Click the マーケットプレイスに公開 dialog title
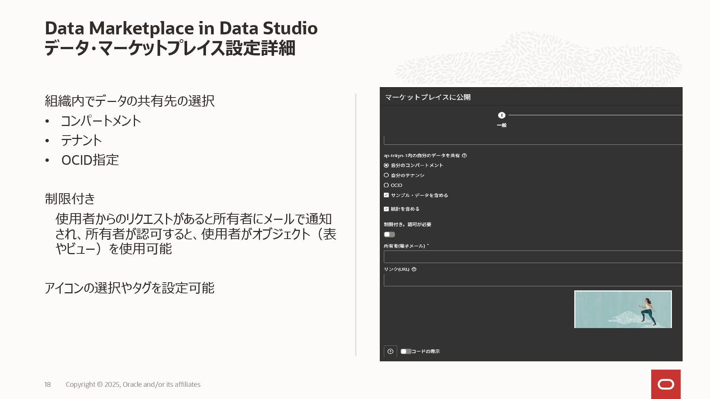The image size is (710, 399). tap(428, 97)
